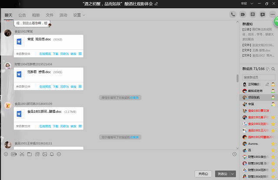The image size is (278, 180).
Task: Start a group voice call
Action: point(233,14)
